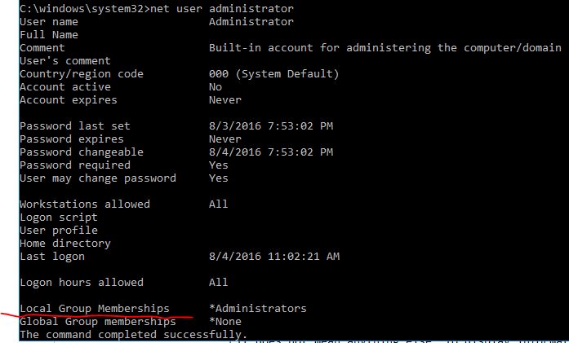Click the 'Yes' value beside Password required
Image resolution: width=569 pixels, height=343 pixels.
pyautogui.click(x=219, y=165)
